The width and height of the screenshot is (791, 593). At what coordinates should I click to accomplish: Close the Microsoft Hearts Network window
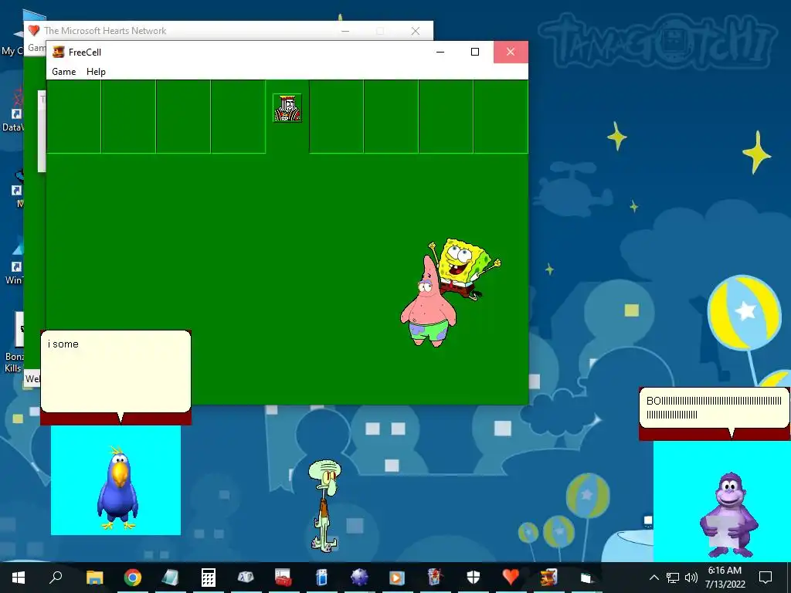click(x=415, y=31)
